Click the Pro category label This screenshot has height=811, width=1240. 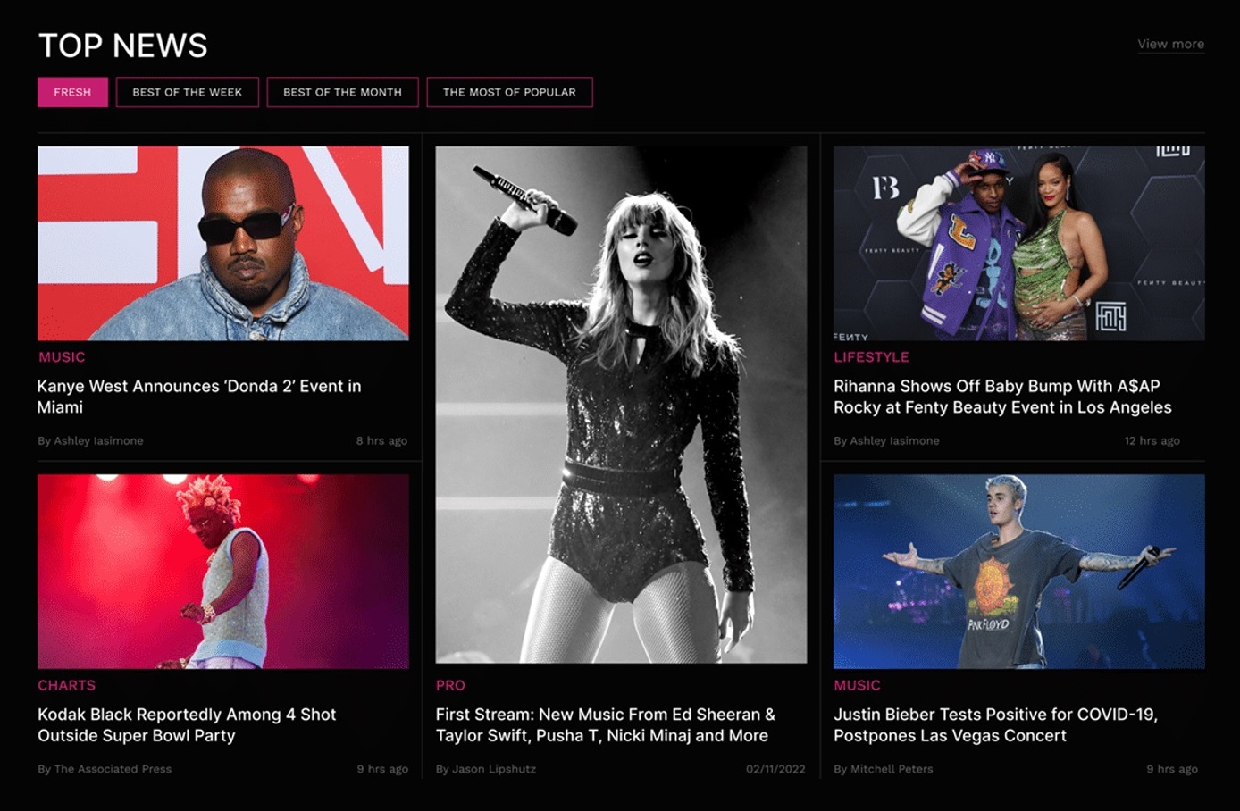click(x=450, y=685)
